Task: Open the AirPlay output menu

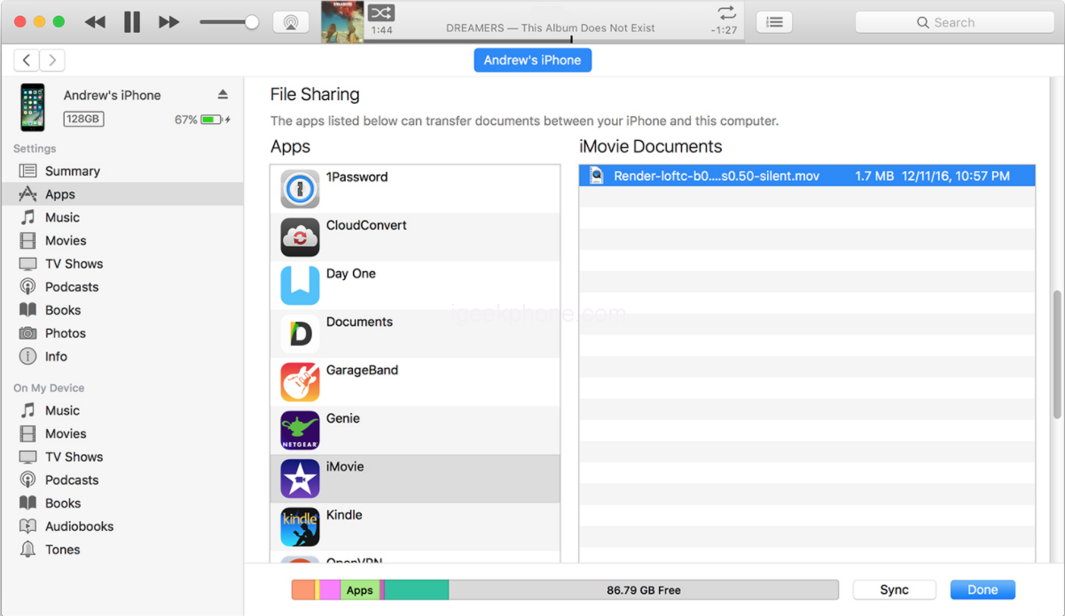Action: point(291,22)
